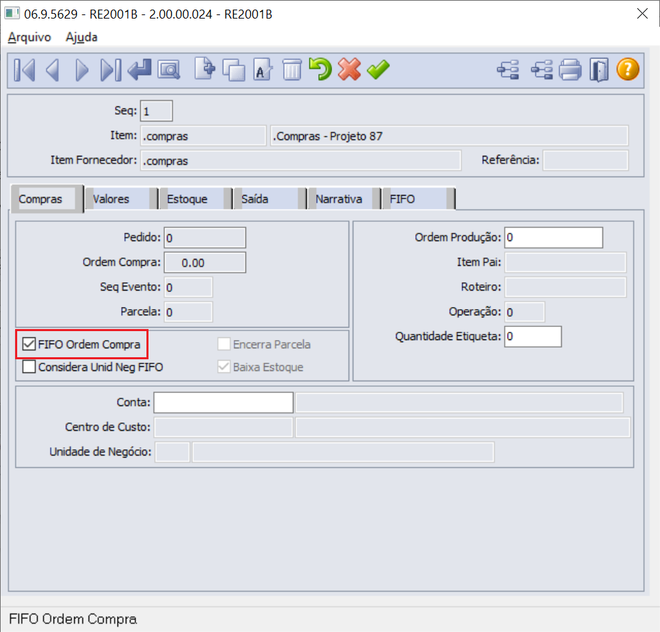Viewport: 660px width, 632px height.
Task: Go to previous record arrow
Action: [x=52, y=70]
